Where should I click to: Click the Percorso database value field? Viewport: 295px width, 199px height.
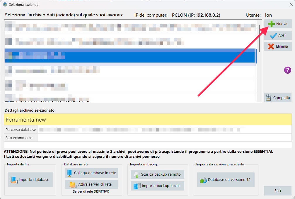click(x=164, y=129)
